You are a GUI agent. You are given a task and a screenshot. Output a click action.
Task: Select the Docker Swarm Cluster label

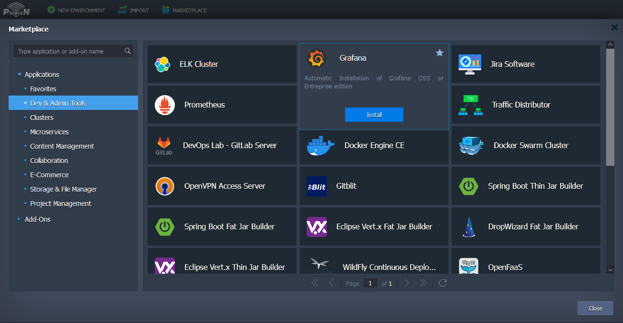point(531,145)
